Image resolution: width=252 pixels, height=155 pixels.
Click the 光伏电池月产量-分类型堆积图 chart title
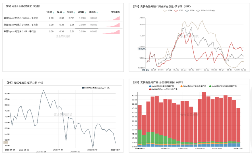[158, 83]
